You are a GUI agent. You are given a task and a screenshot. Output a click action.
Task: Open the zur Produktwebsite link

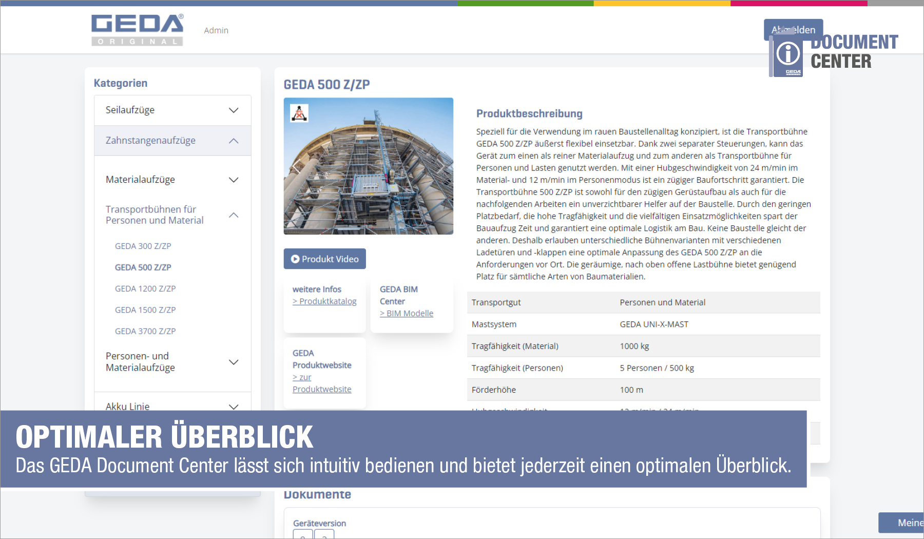[322, 383]
